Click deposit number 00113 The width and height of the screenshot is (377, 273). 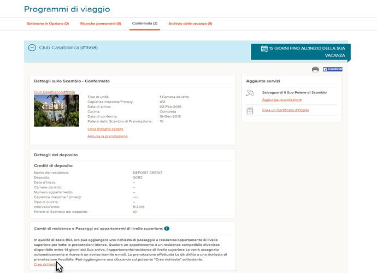click(138, 177)
